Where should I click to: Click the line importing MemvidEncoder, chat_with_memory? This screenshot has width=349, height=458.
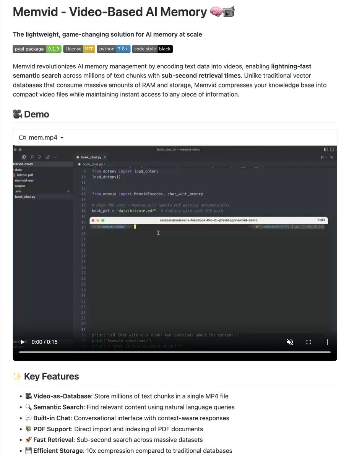pyautogui.click(x=148, y=194)
